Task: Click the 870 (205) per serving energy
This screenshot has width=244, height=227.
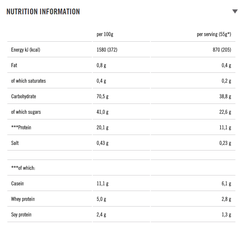Action: coord(222,50)
